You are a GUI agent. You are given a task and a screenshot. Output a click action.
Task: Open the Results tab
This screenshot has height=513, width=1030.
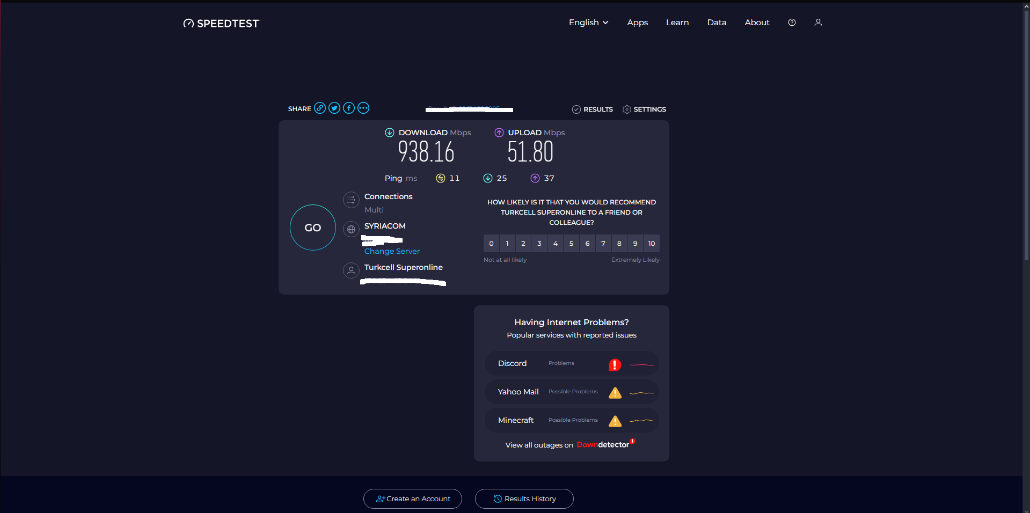point(593,109)
